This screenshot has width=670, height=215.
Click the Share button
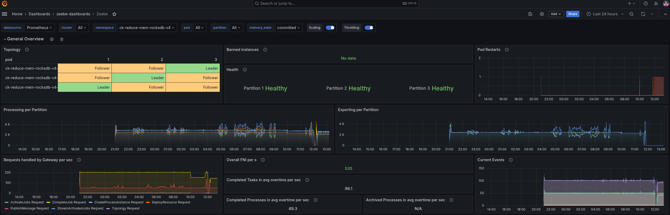click(573, 14)
